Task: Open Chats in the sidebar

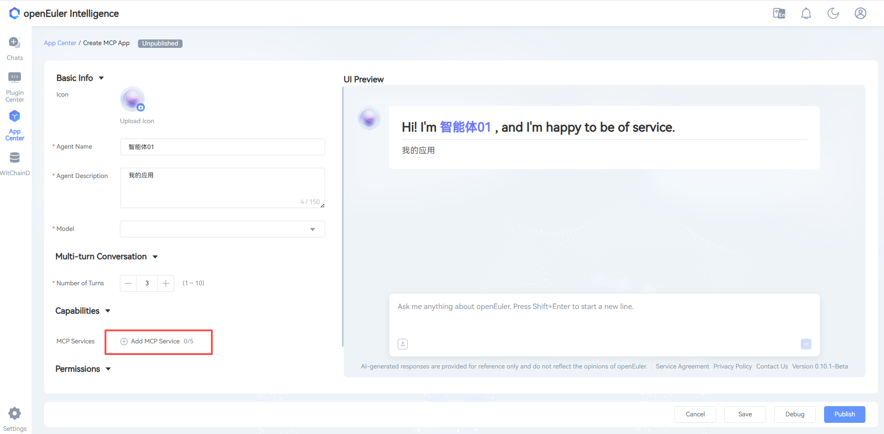Action: 15,49
